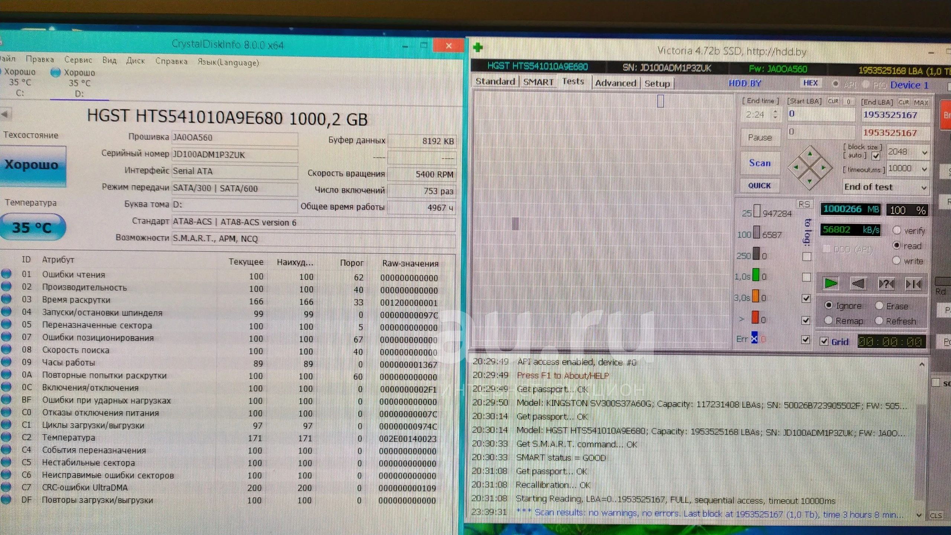Click the CLS button below the log
Screen dimensions: 951x535
coord(935,516)
